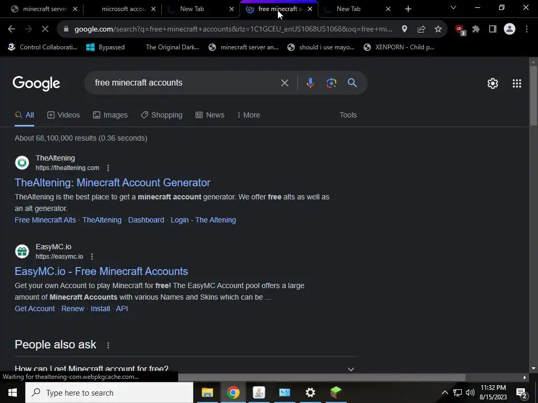Screen dimensions: 538x403
Task: Expand the More search filters
Action: point(249,115)
